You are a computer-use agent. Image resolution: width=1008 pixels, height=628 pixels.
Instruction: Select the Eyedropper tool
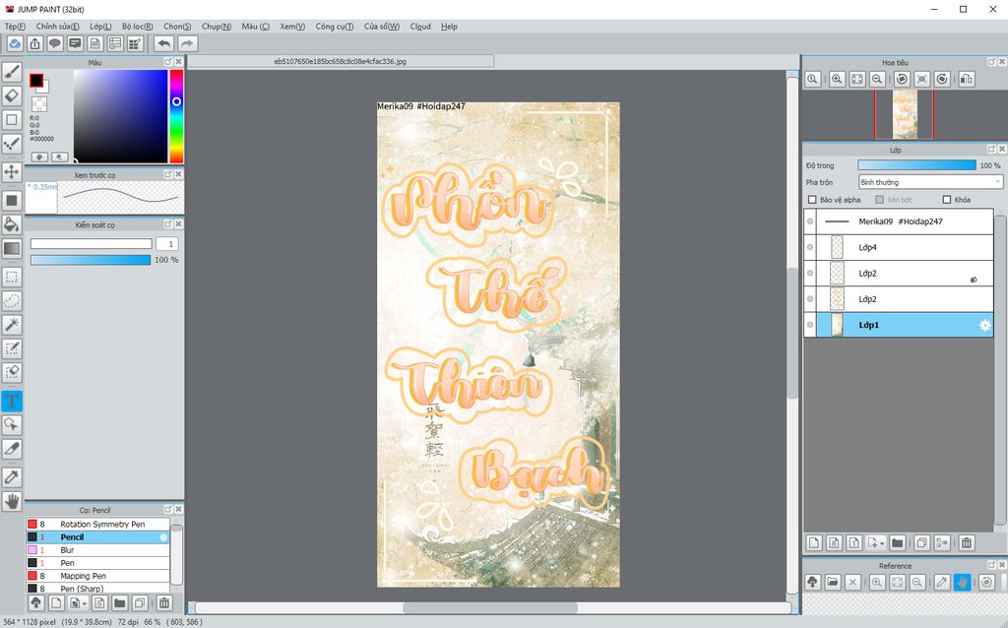(12, 477)
